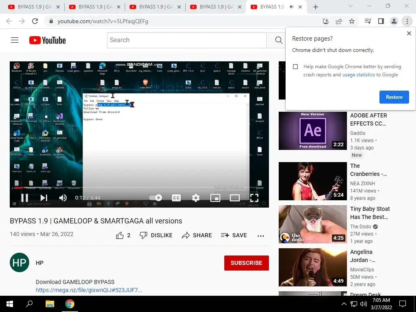Open video settings gear
416x312 pixels.
point(196,198)
